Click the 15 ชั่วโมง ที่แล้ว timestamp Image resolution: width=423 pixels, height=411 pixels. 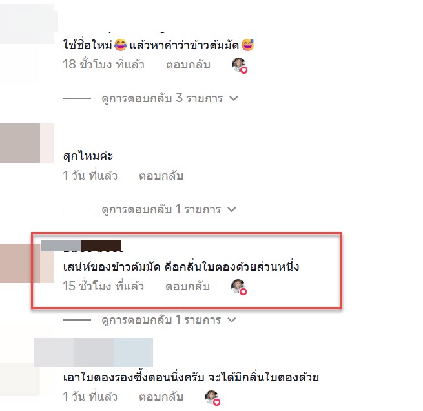click(103, 286)
